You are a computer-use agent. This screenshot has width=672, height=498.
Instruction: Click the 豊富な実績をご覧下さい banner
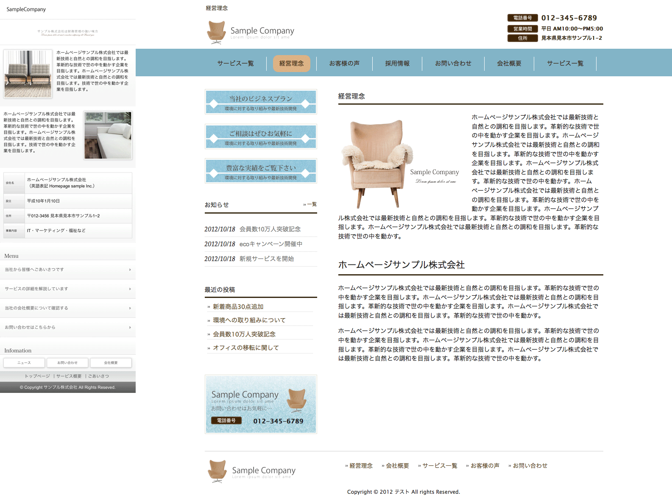(x=261, y=171)
